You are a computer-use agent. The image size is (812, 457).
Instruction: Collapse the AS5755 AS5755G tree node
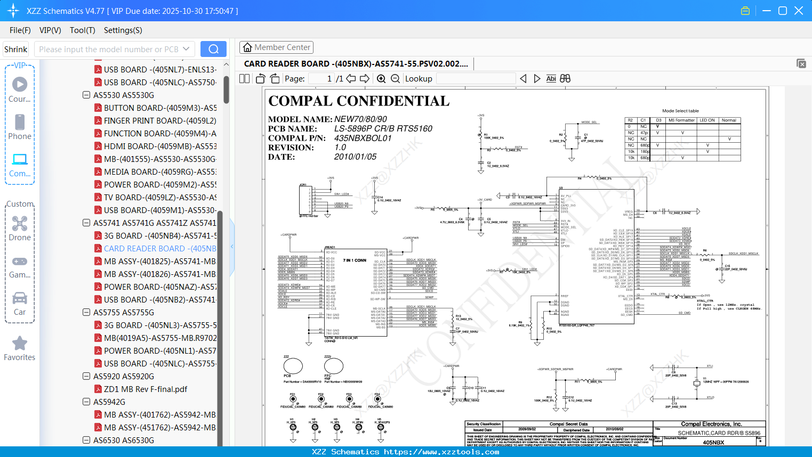click(86, 312)
